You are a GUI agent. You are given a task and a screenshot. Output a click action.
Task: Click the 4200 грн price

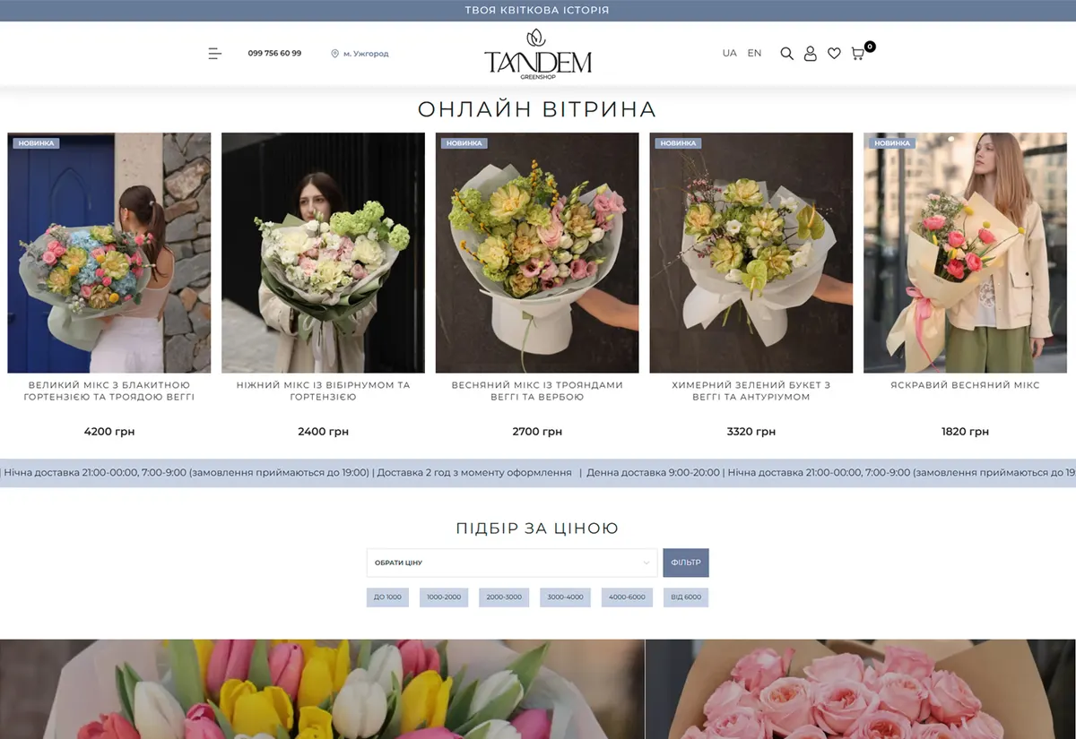click(x=109, y=432)
